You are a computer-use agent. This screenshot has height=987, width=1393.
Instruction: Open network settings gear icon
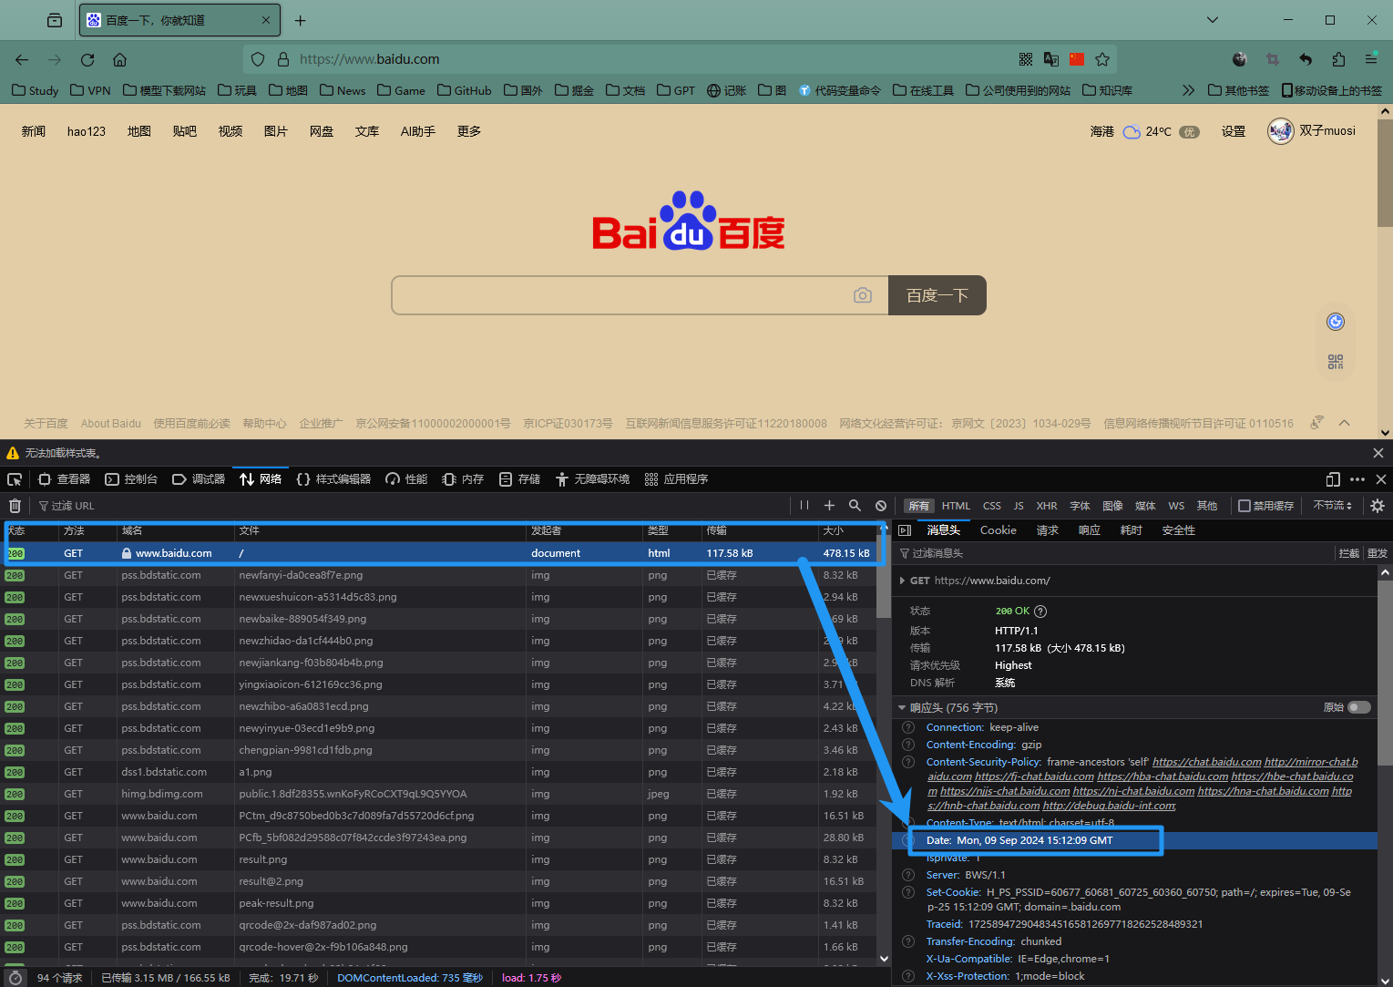click(1378, 505)
